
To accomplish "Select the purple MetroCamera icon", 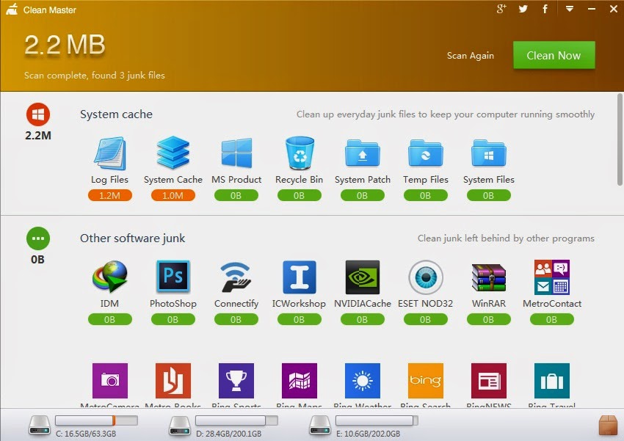I will 110,381.
